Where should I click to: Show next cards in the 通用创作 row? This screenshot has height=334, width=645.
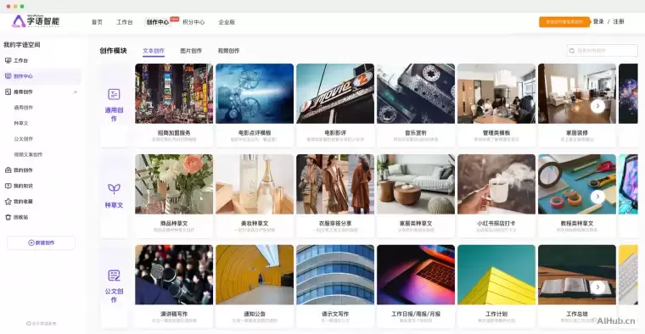[597, 106]
